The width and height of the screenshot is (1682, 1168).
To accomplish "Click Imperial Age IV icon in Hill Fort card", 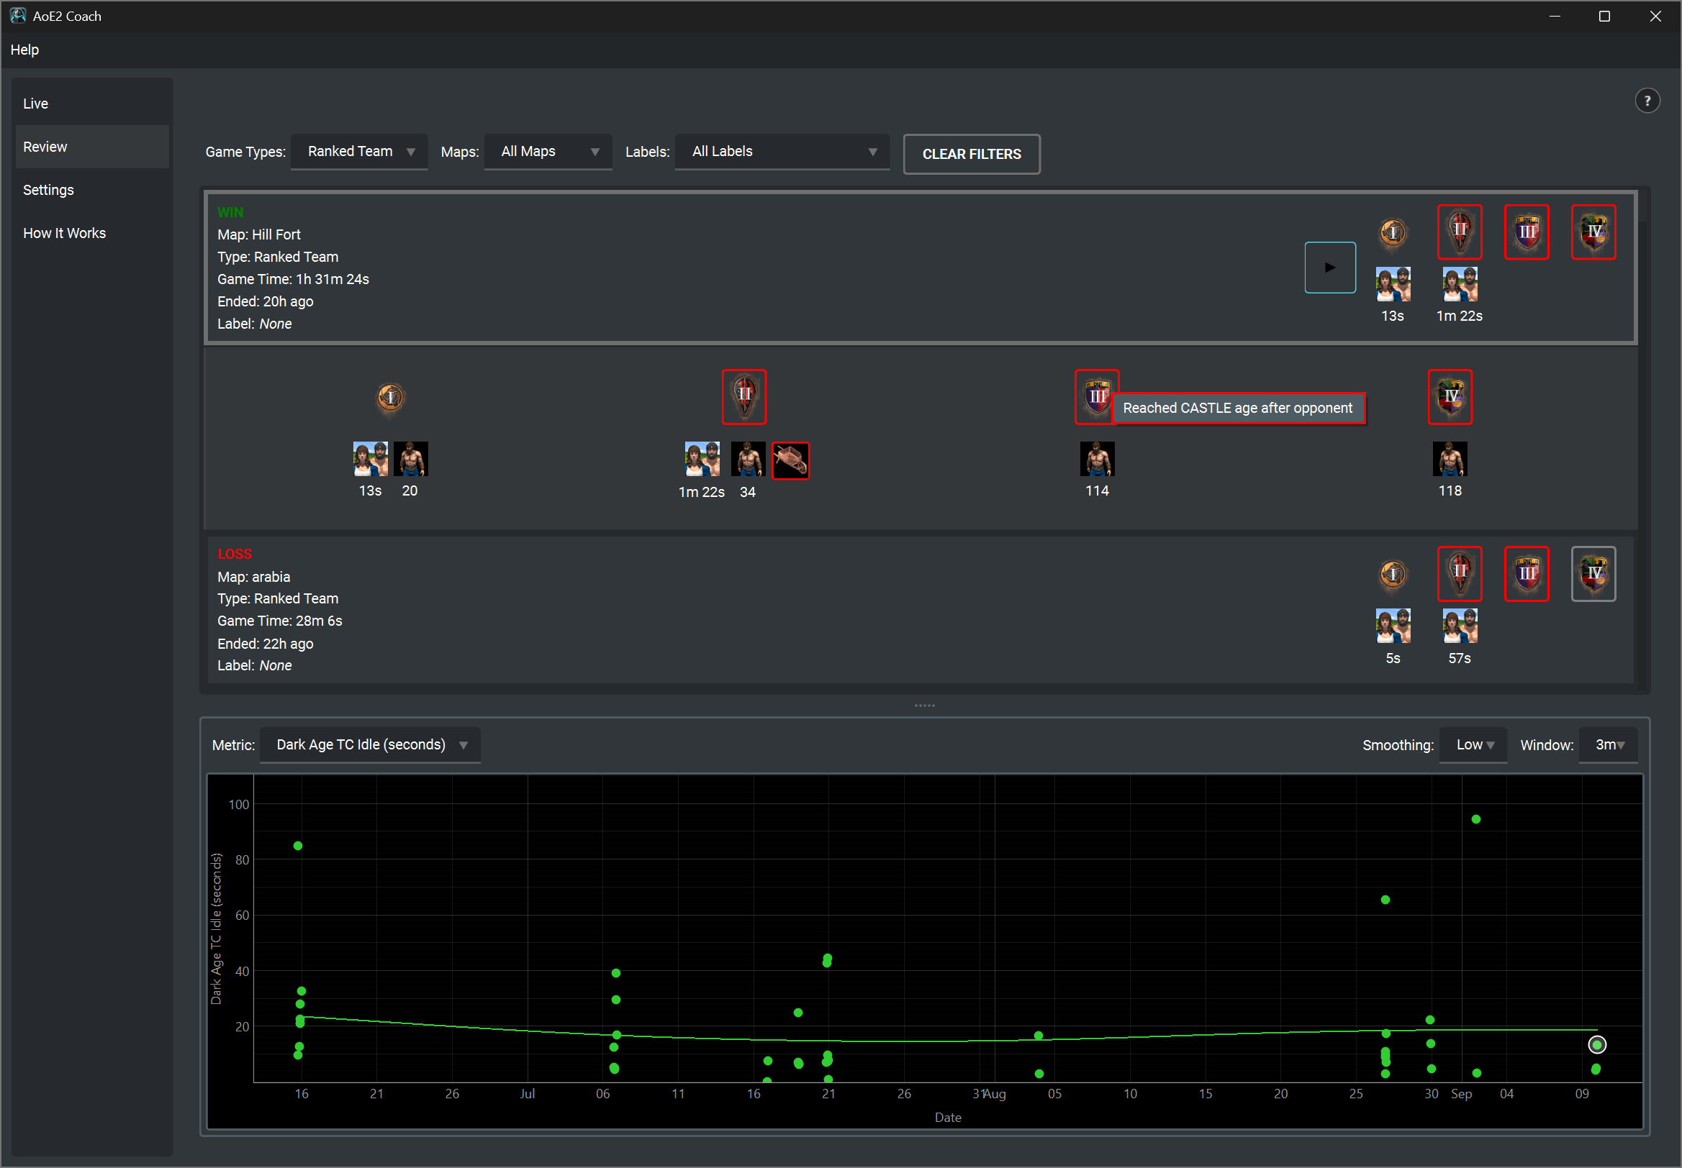I will click(1593, 232).
